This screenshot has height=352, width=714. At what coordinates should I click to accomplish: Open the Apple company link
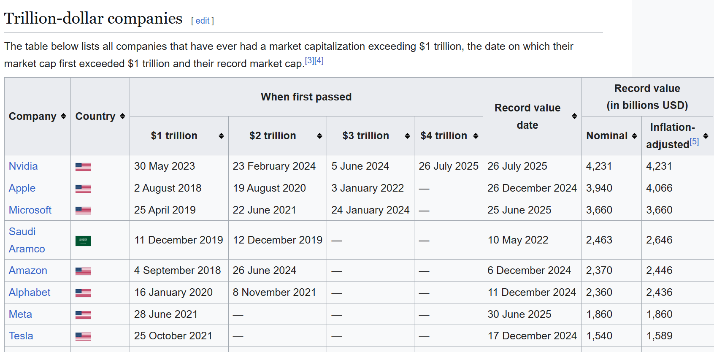pos(22,188)
